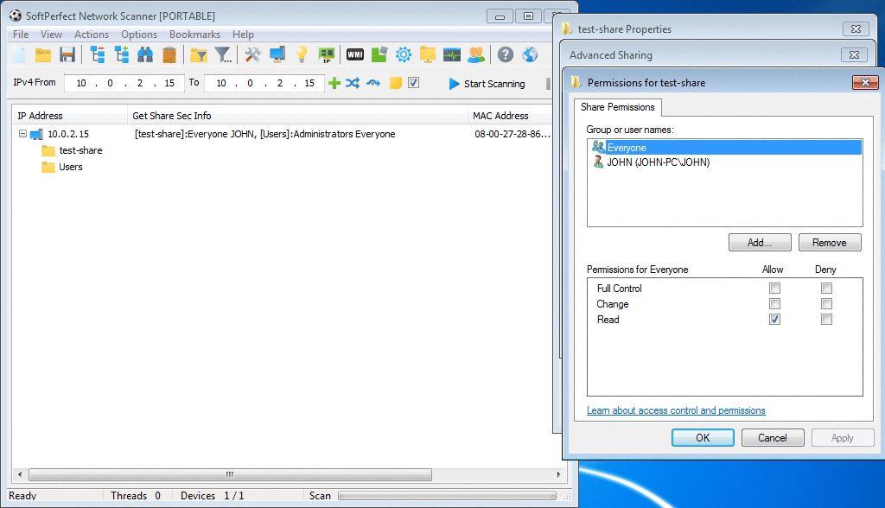Click the green blocks toolbar icon
The width and height of the screenshot is (885, 508).
[379, 54]
